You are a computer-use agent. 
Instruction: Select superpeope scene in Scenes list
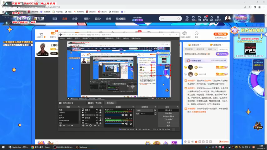[69, 120]
